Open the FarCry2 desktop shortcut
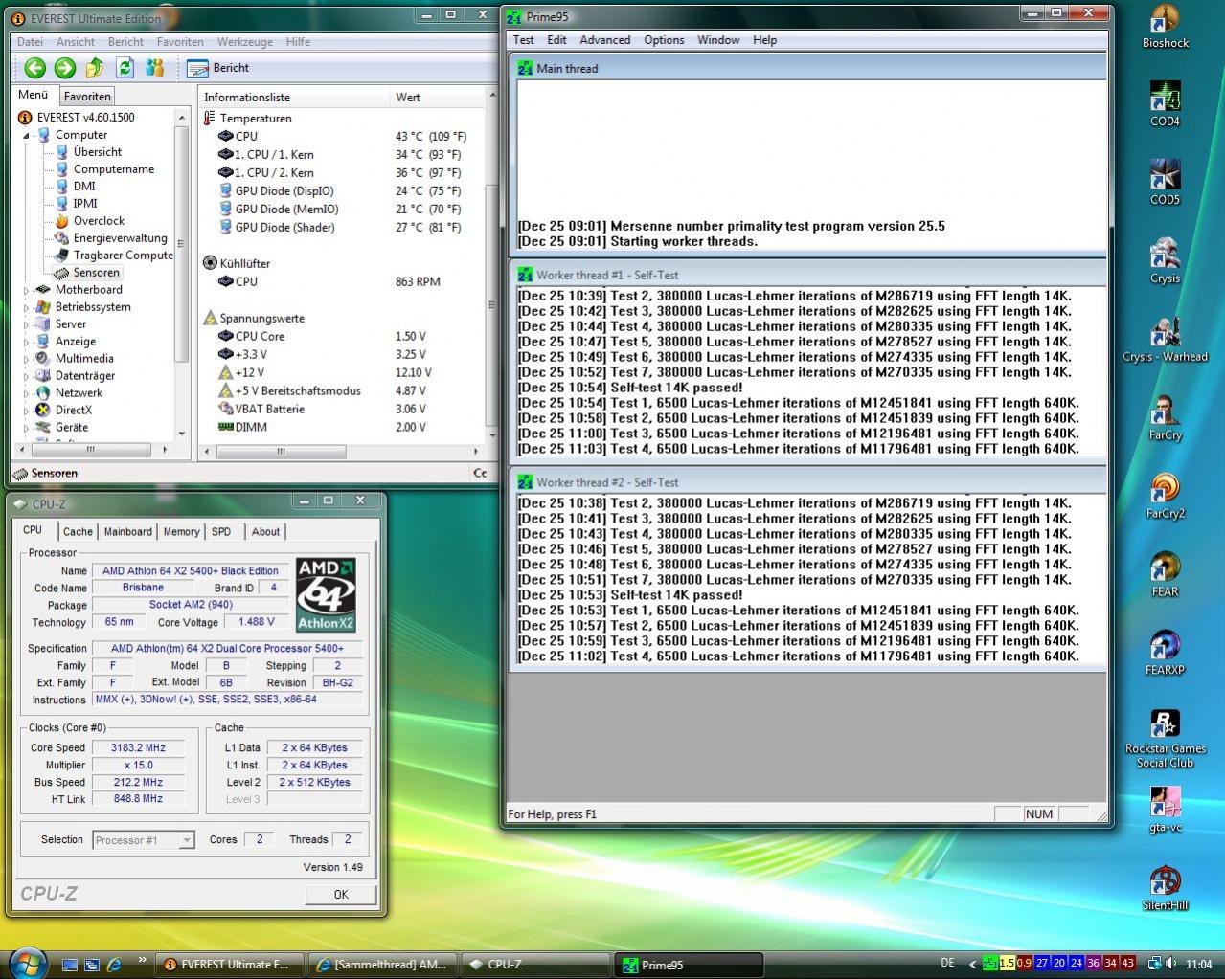This screenshot has width=1225, height=979. [x=1165, y=497]
